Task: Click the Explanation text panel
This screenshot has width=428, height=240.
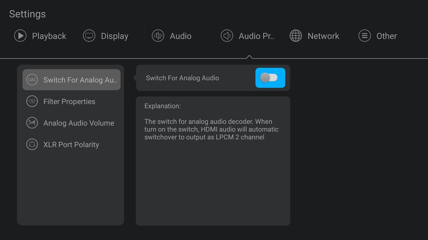Action: tap(213, 161)
